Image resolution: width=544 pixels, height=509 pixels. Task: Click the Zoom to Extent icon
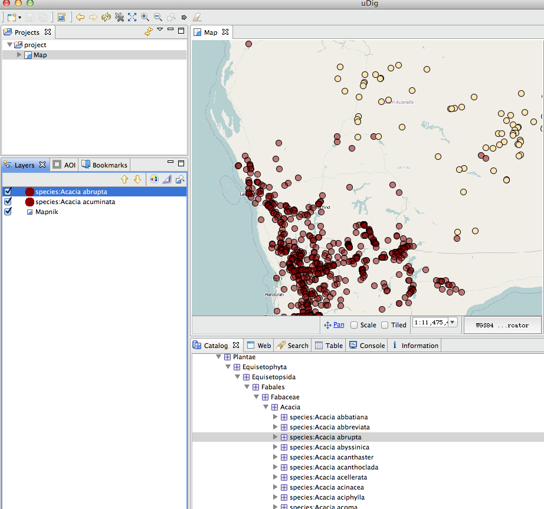(132, 17)
